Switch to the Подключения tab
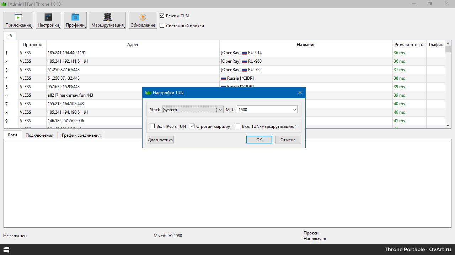The height and width of the screenshot is (255, 455). click(39, 135)
